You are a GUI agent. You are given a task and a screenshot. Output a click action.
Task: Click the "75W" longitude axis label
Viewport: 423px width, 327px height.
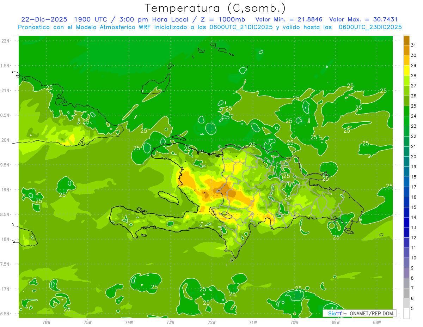point(87,322)
